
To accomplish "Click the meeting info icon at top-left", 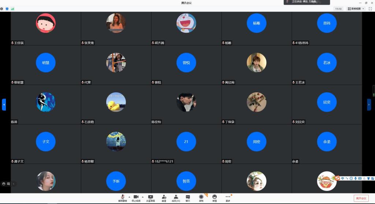I will 2,8.
